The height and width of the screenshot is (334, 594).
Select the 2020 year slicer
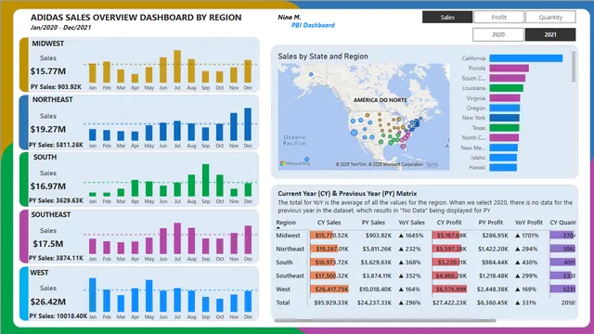click(498, 34)
